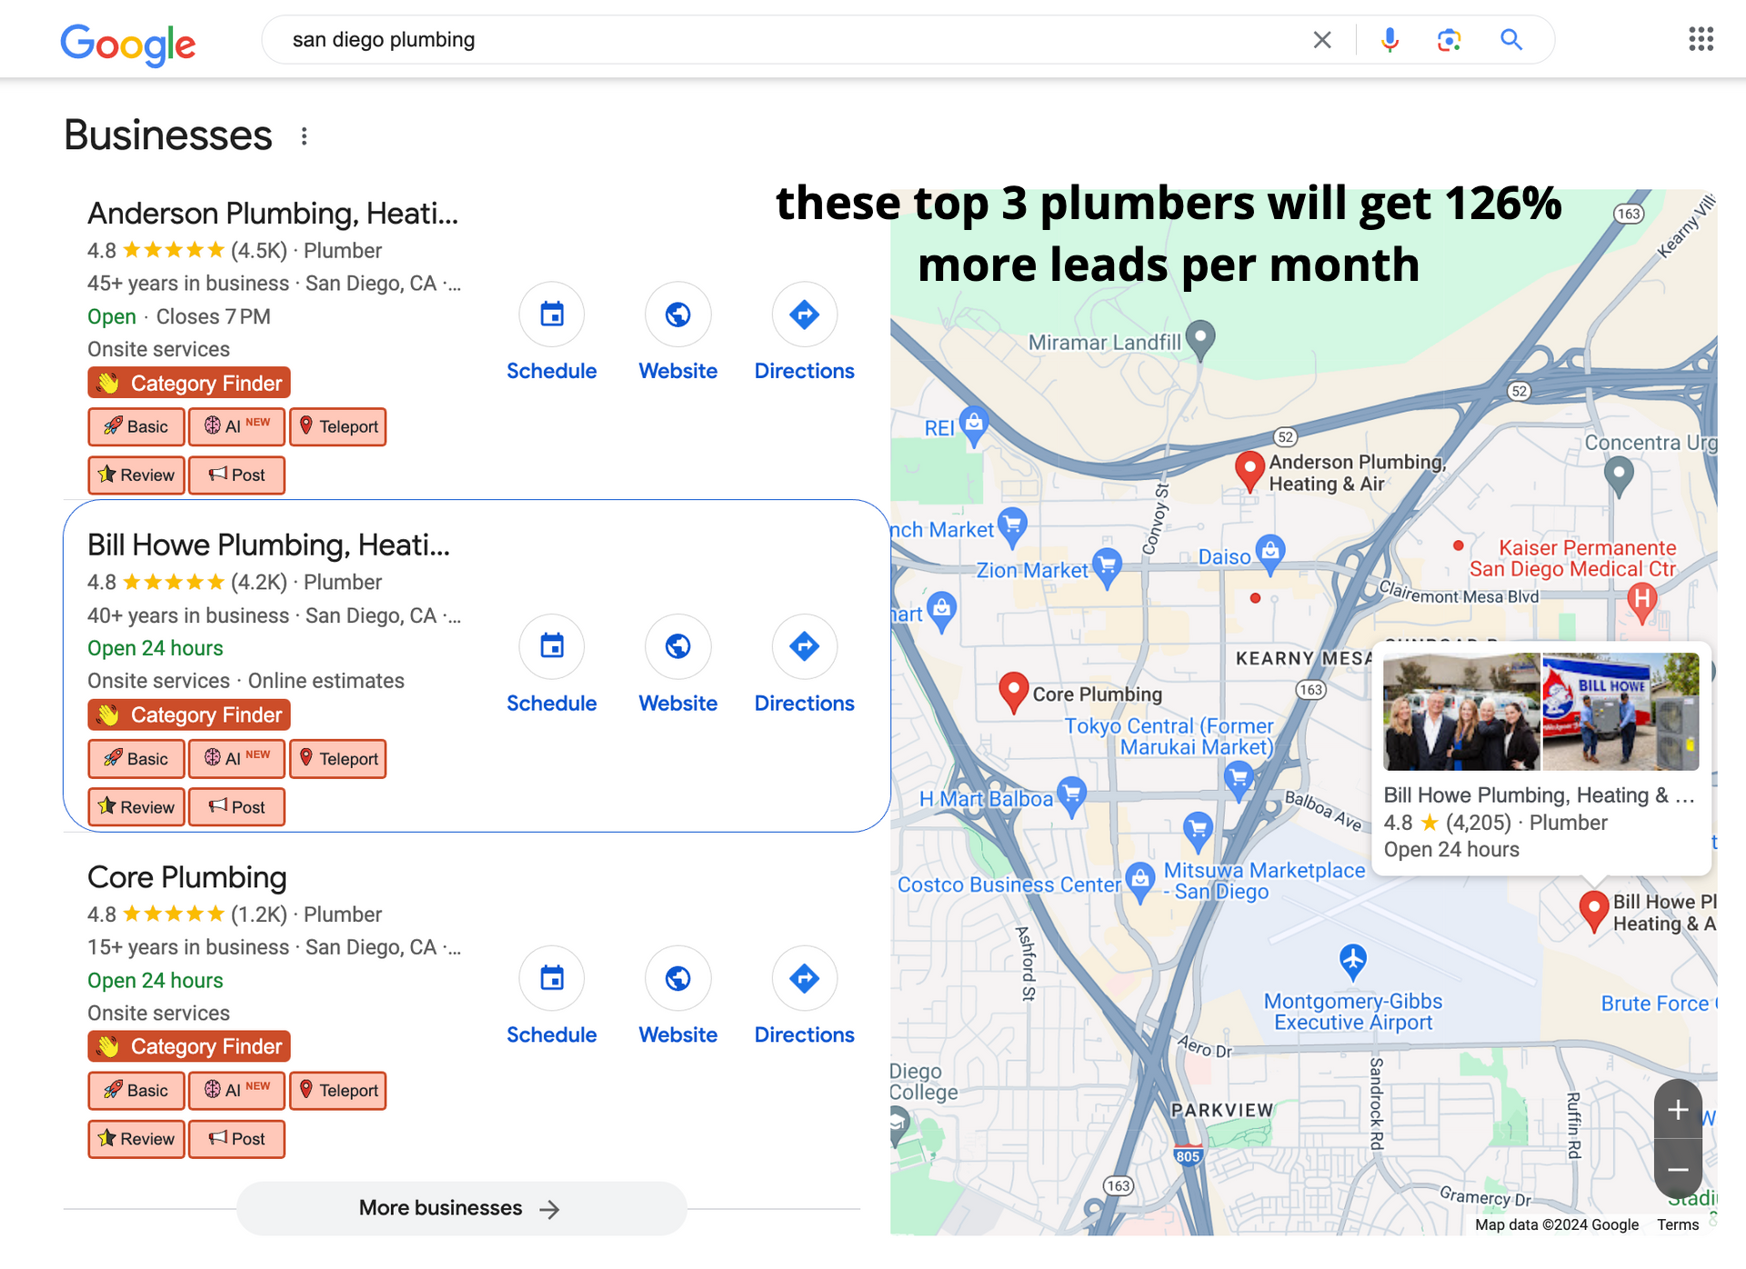Open Category Finder under Core Plumbing
Screen dimensions: 1746x1269
click(x=189, y=1046)
